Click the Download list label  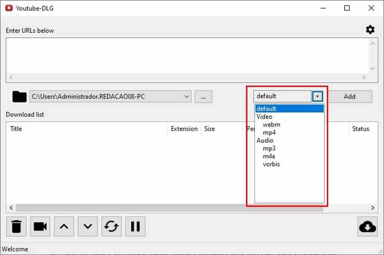click(x=25, y=115)
